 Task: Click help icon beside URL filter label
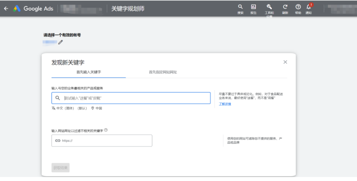click(106, 130)
